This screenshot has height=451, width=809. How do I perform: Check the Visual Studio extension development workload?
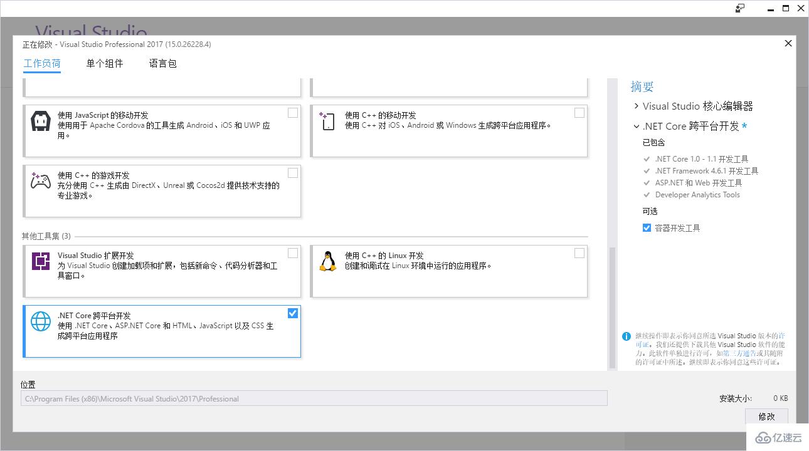(293, 253)
